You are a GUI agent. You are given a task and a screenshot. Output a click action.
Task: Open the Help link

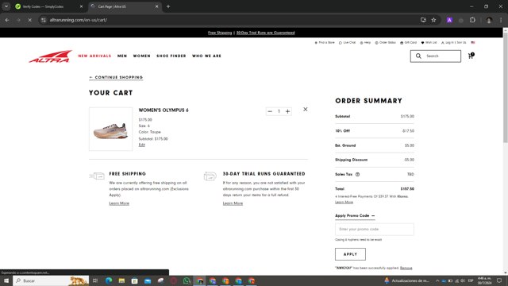(365, 42)
